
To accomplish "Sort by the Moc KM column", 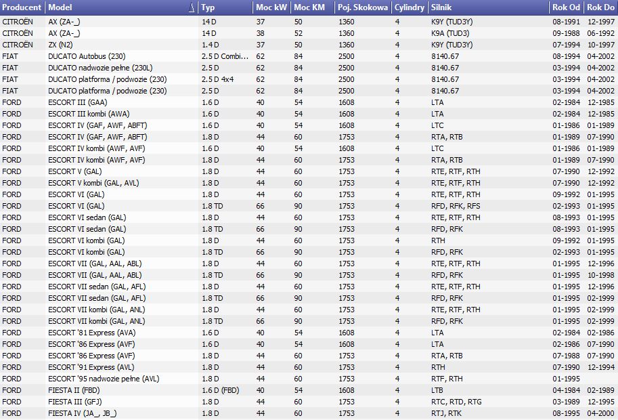I will pos(312,7).
